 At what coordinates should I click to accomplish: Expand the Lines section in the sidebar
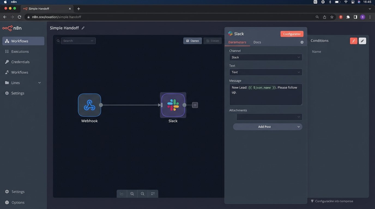pyautogui.click(x=39, y=82)
